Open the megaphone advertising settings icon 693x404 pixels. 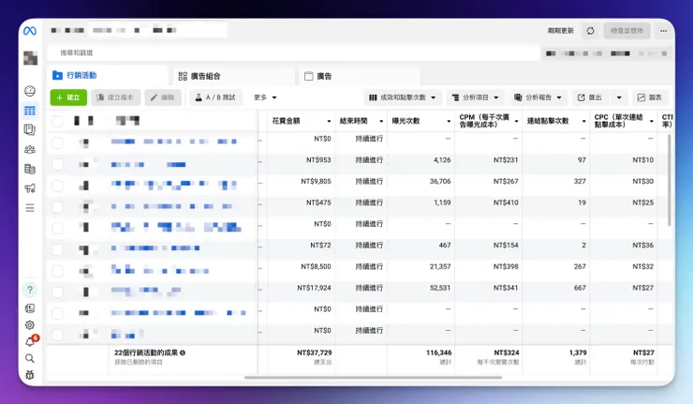pos(30,188)
